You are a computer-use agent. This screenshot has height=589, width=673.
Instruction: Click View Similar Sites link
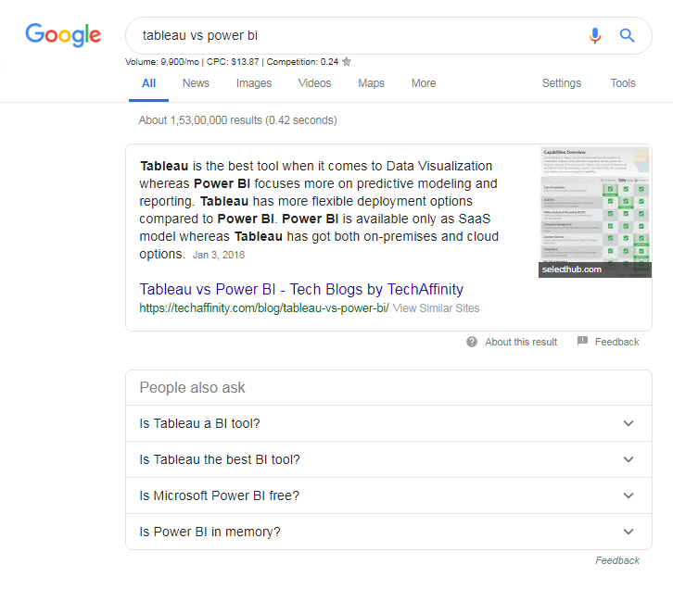click(436, 308)
